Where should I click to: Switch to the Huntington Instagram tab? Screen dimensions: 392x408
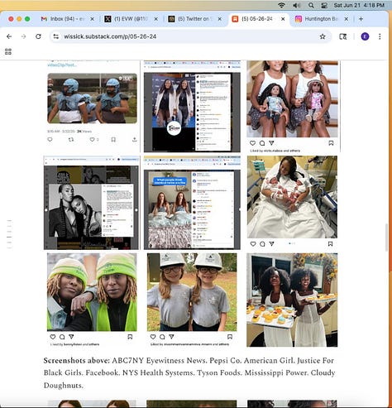click(322, 19)
